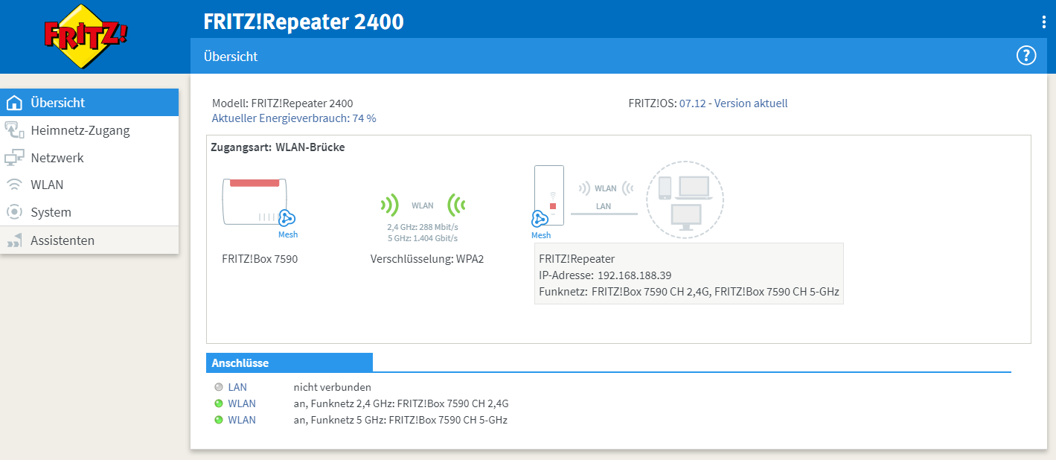
Task: Click the System icon in sidebar
Action: coord(14,212)
